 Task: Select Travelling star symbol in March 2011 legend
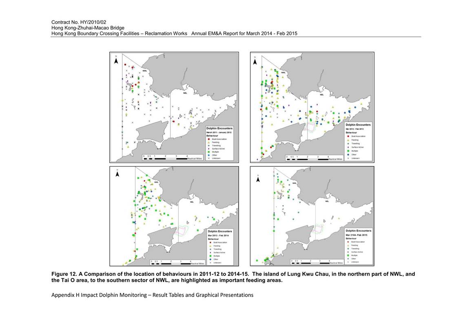pyautogui.click(x=208, y=146)
